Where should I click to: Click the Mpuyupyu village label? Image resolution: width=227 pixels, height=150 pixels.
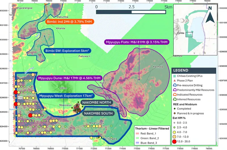point(66,105)
